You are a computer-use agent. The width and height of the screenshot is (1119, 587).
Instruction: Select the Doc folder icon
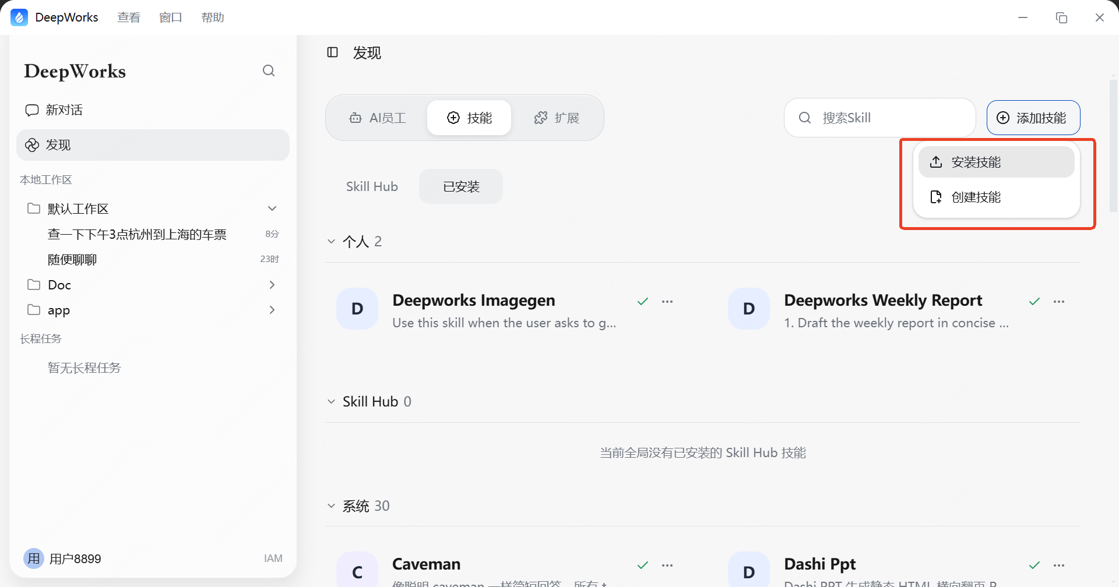[x=34, y=285]
